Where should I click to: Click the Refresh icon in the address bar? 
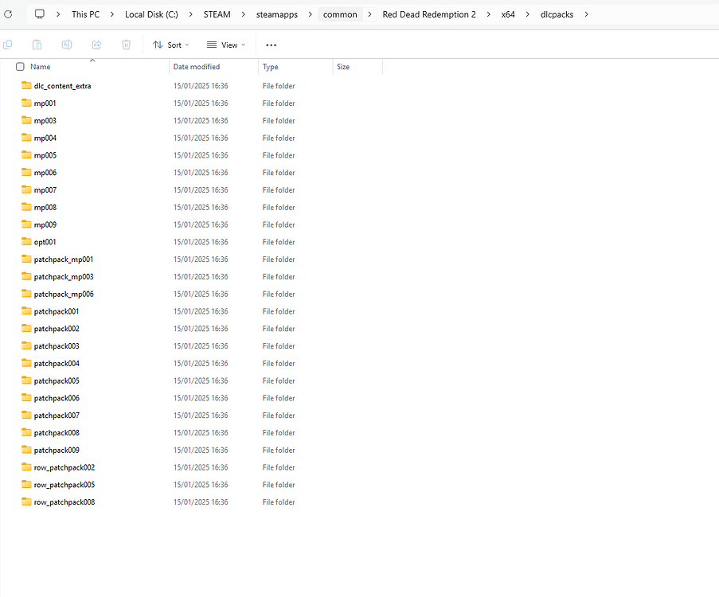pyautogui.click(x=8, y=14)
